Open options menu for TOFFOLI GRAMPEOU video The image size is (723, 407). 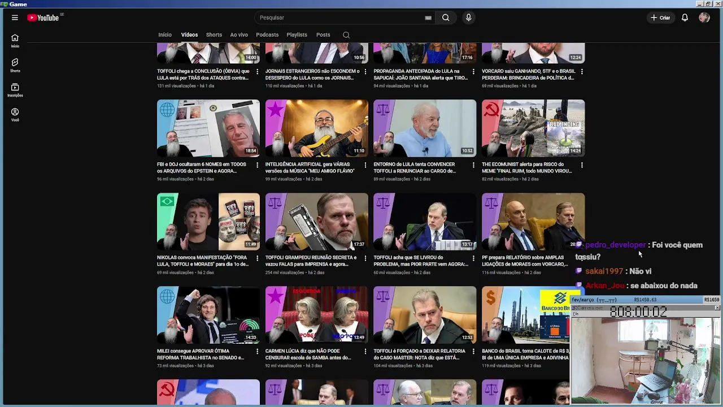click(x=365, y=258)
